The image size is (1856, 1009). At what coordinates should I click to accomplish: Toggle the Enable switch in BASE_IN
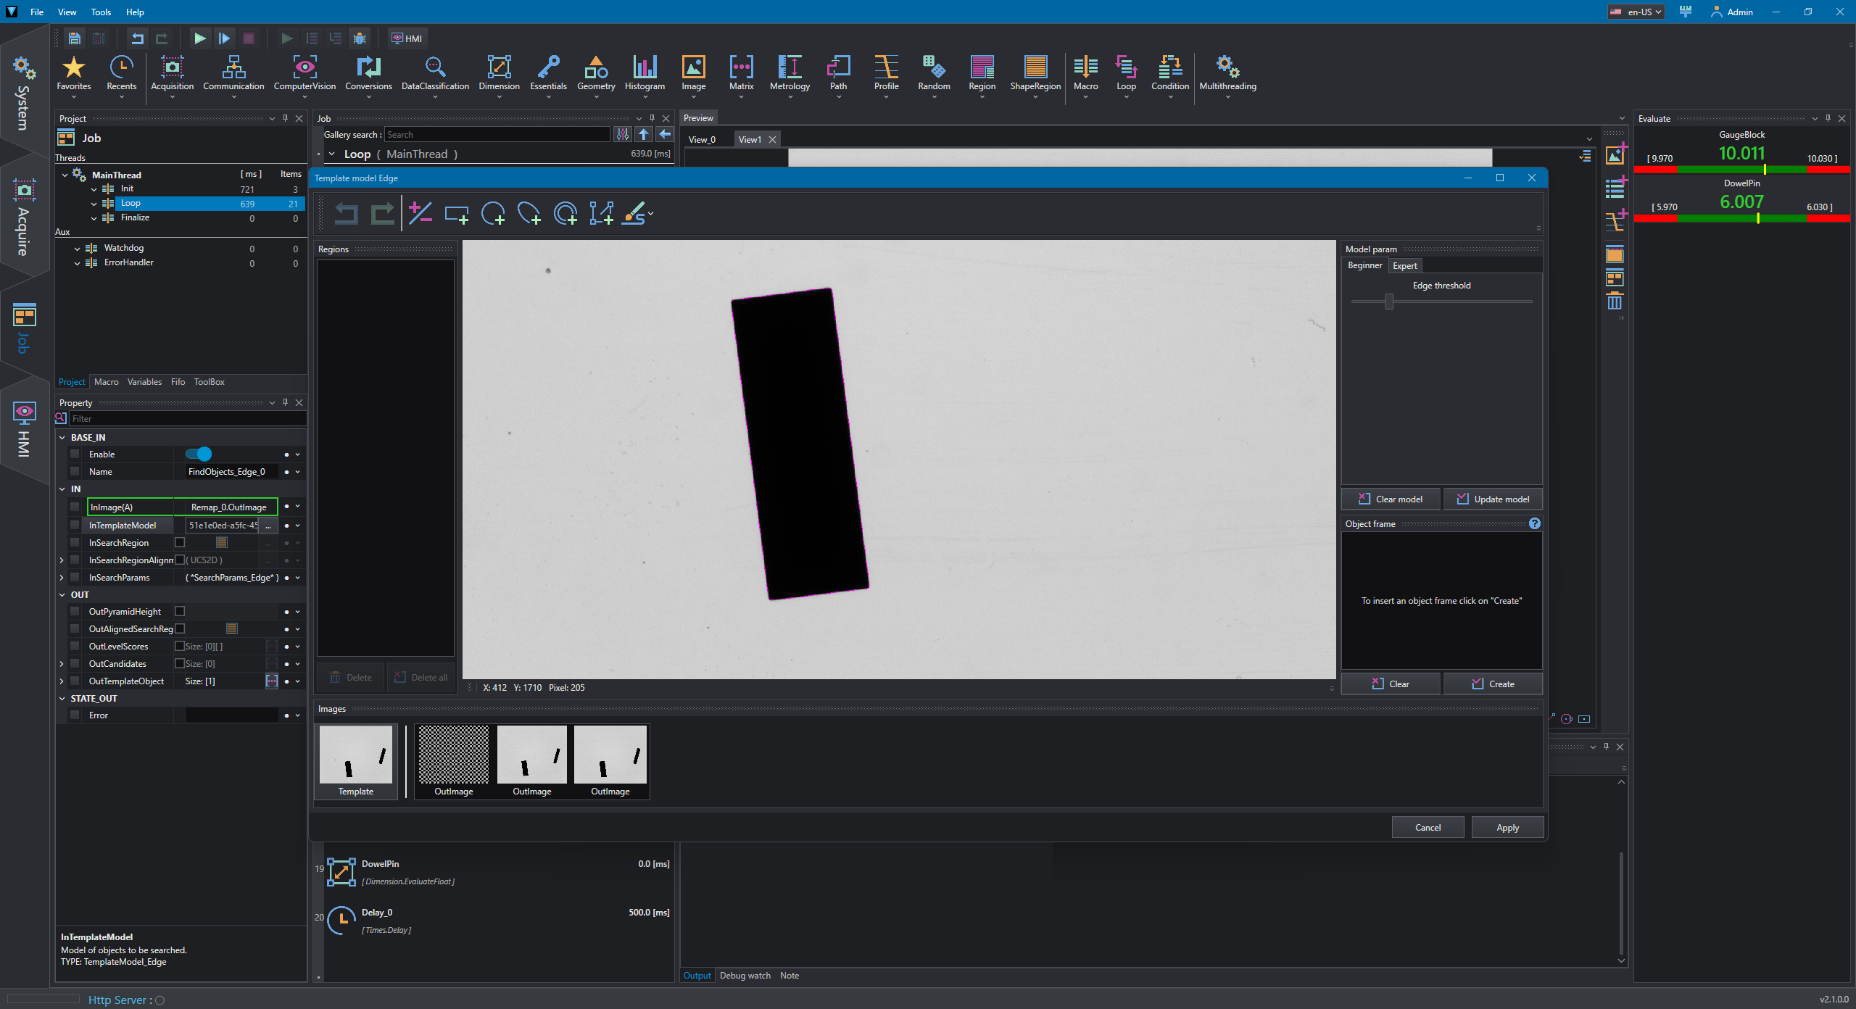198,454
